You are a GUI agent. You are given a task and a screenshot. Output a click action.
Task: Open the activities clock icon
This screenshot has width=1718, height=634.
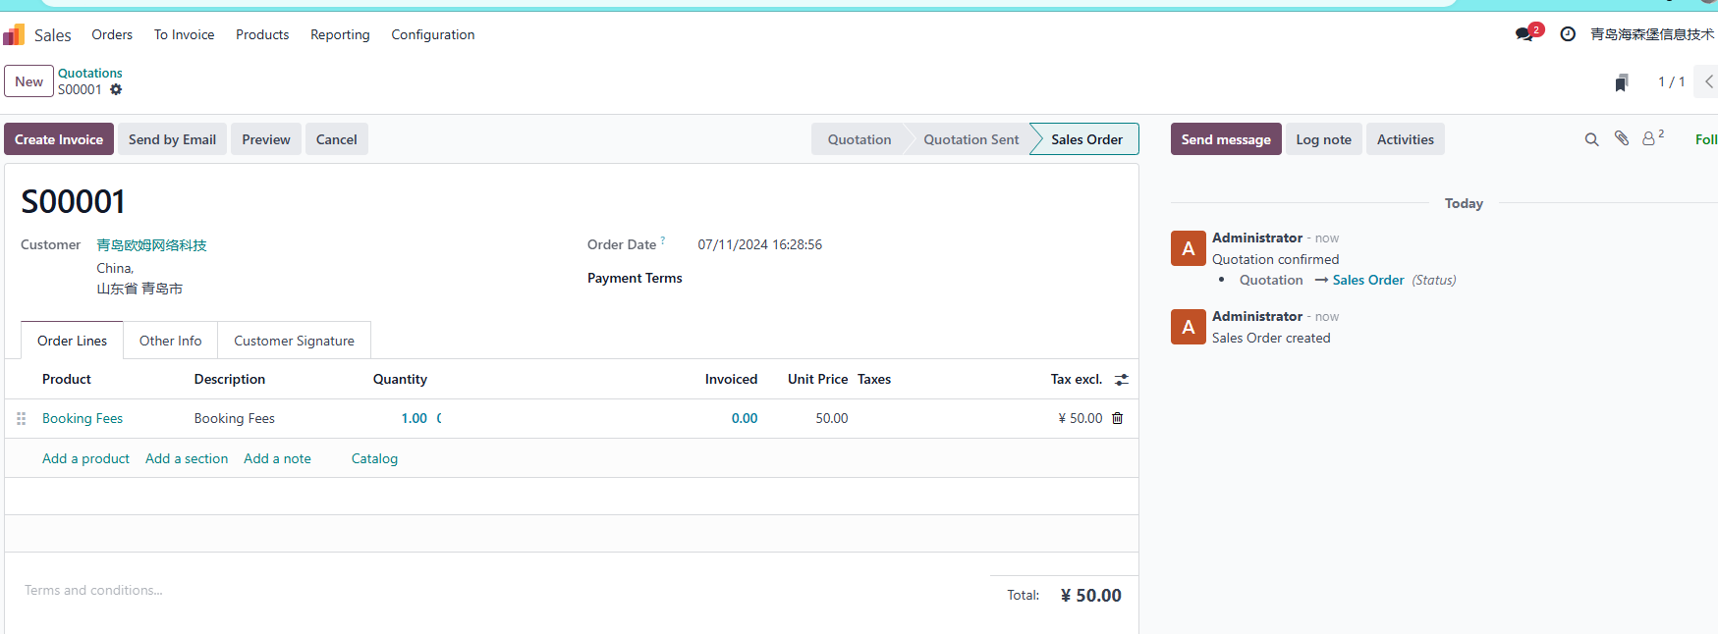click(1568, 34)
